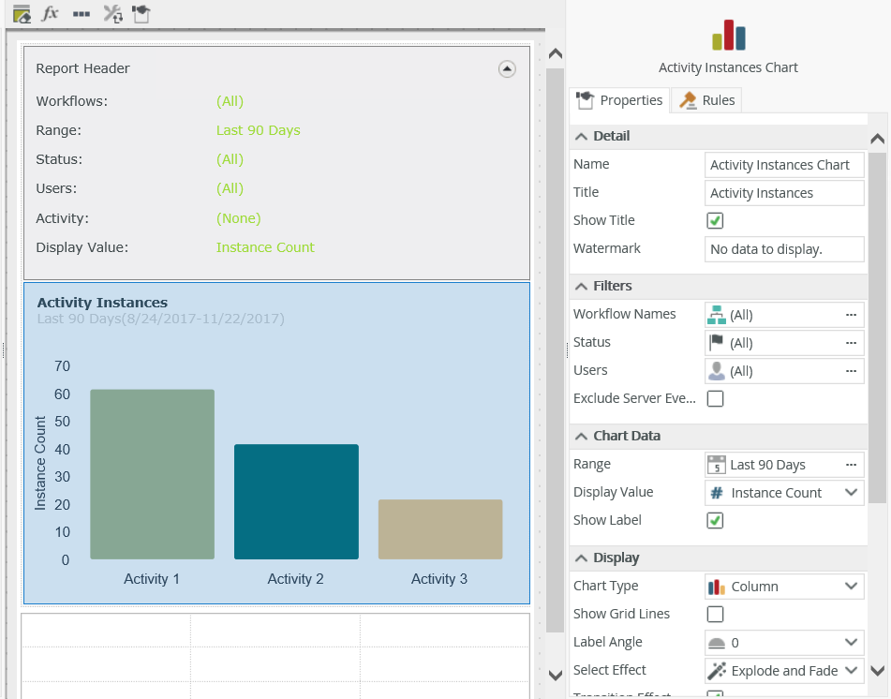The width and height of the screenshot is (891, 699).
Task: Switch to the Rules tab
Action: pos(708,100)
